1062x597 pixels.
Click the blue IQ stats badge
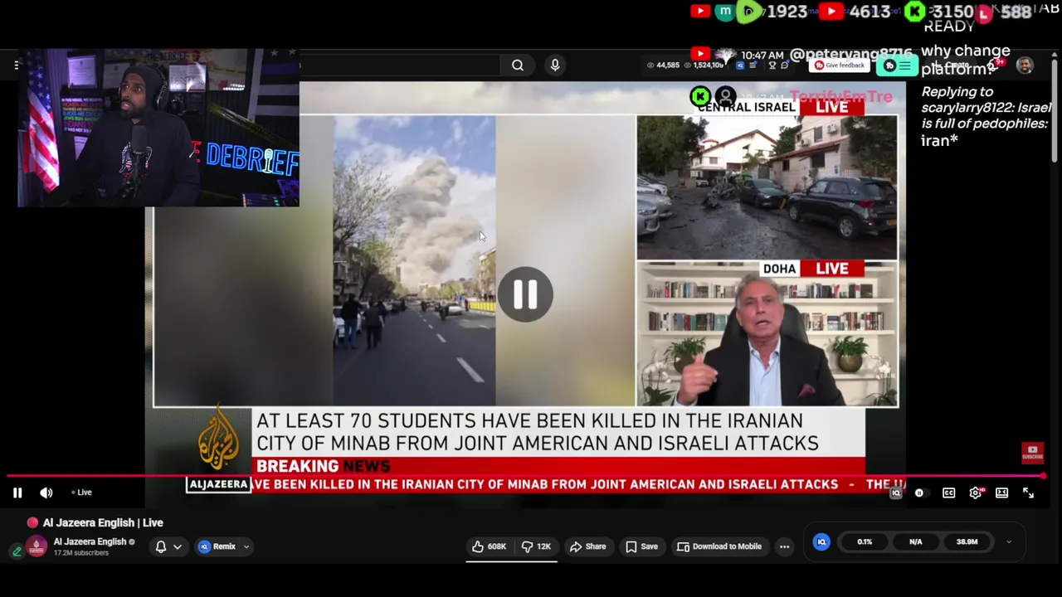(x=821, y=542)
